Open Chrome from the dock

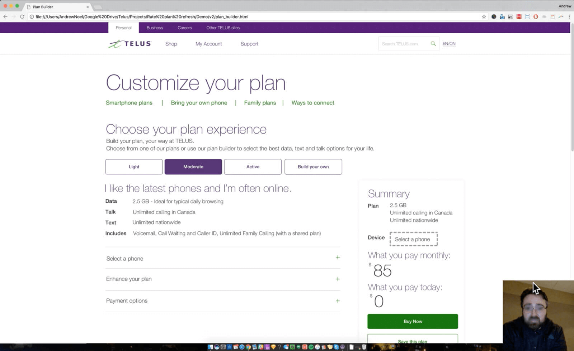(x=248, y=347)
